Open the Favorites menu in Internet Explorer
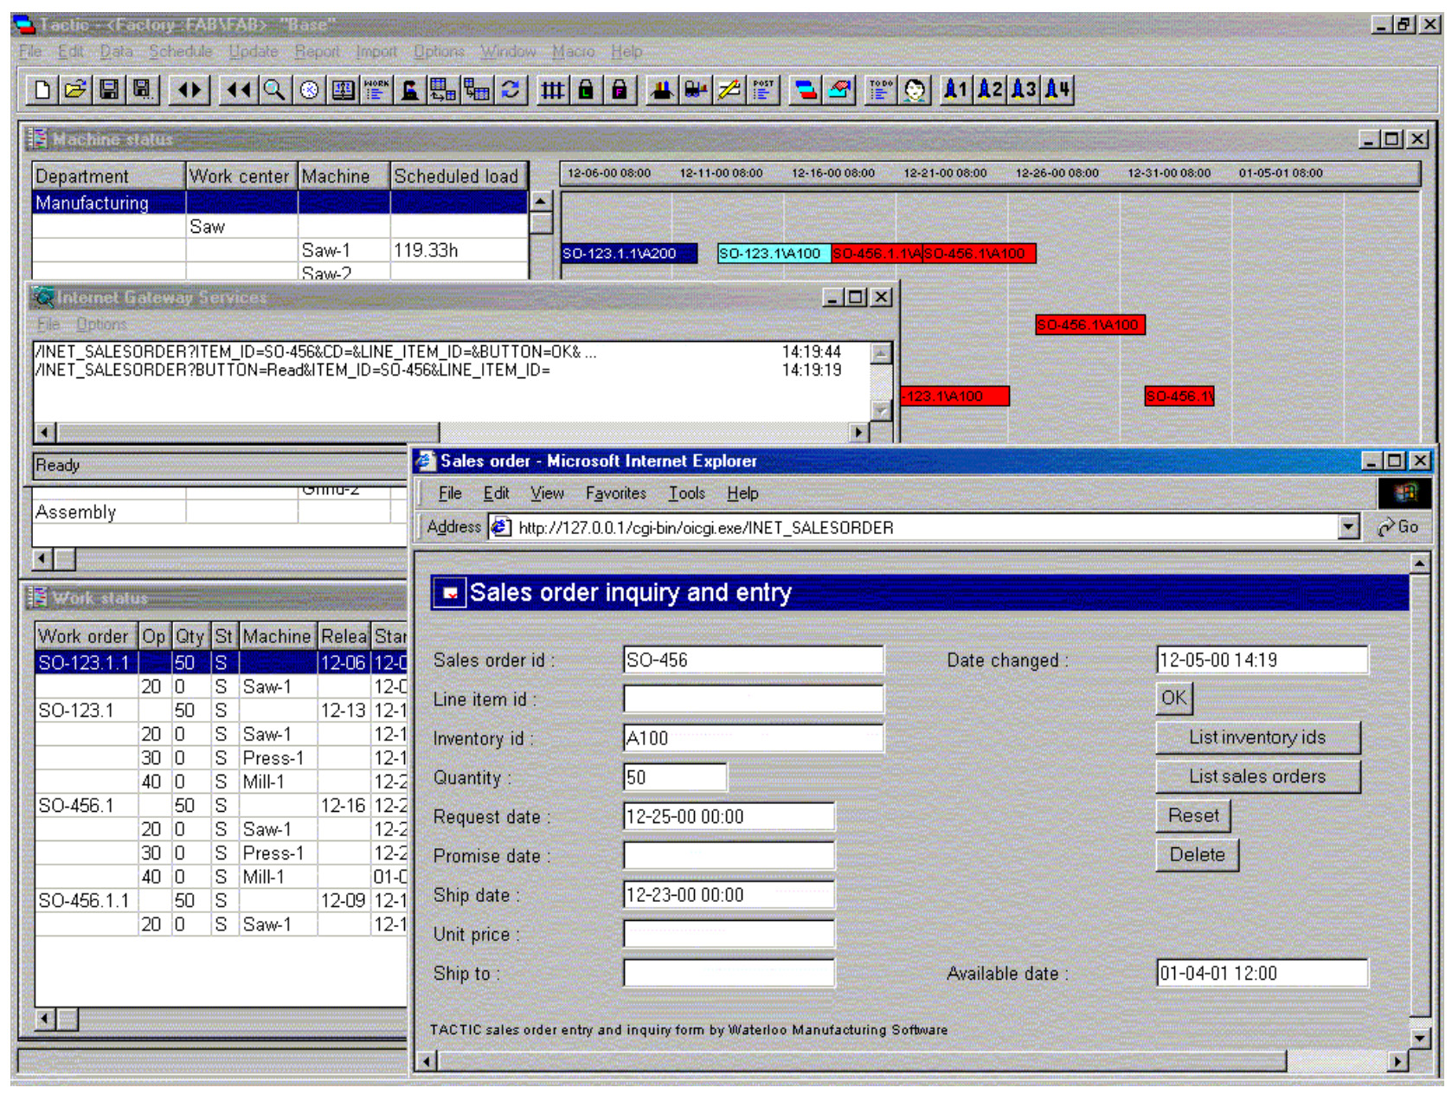The width and height of the screenshot is (1452, 1094). click(615, 493)
